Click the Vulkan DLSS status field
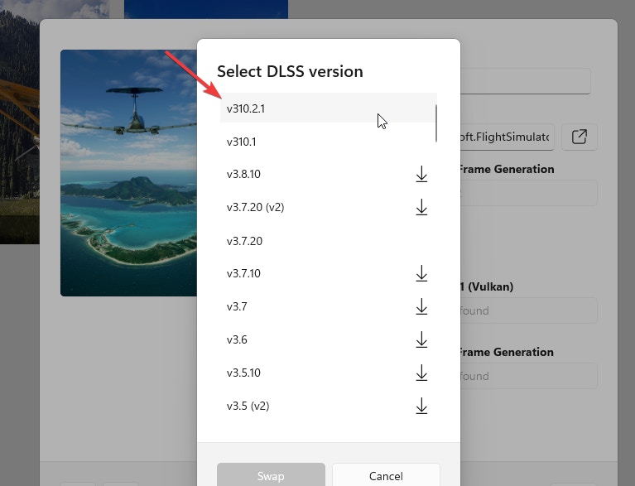 click(x=527, y=310)
